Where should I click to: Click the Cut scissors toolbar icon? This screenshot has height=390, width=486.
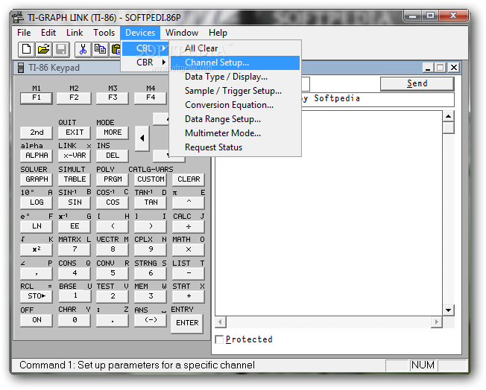83,50
